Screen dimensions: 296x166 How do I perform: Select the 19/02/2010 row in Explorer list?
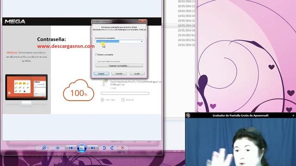click(186, 11)
